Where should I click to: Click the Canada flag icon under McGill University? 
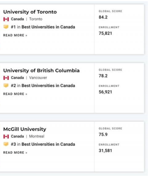(x=6, y=137)
